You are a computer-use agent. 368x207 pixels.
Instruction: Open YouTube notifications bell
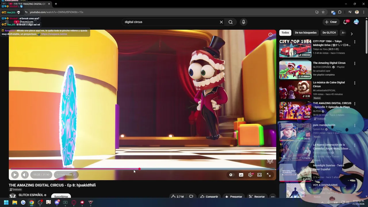point(346,22)
